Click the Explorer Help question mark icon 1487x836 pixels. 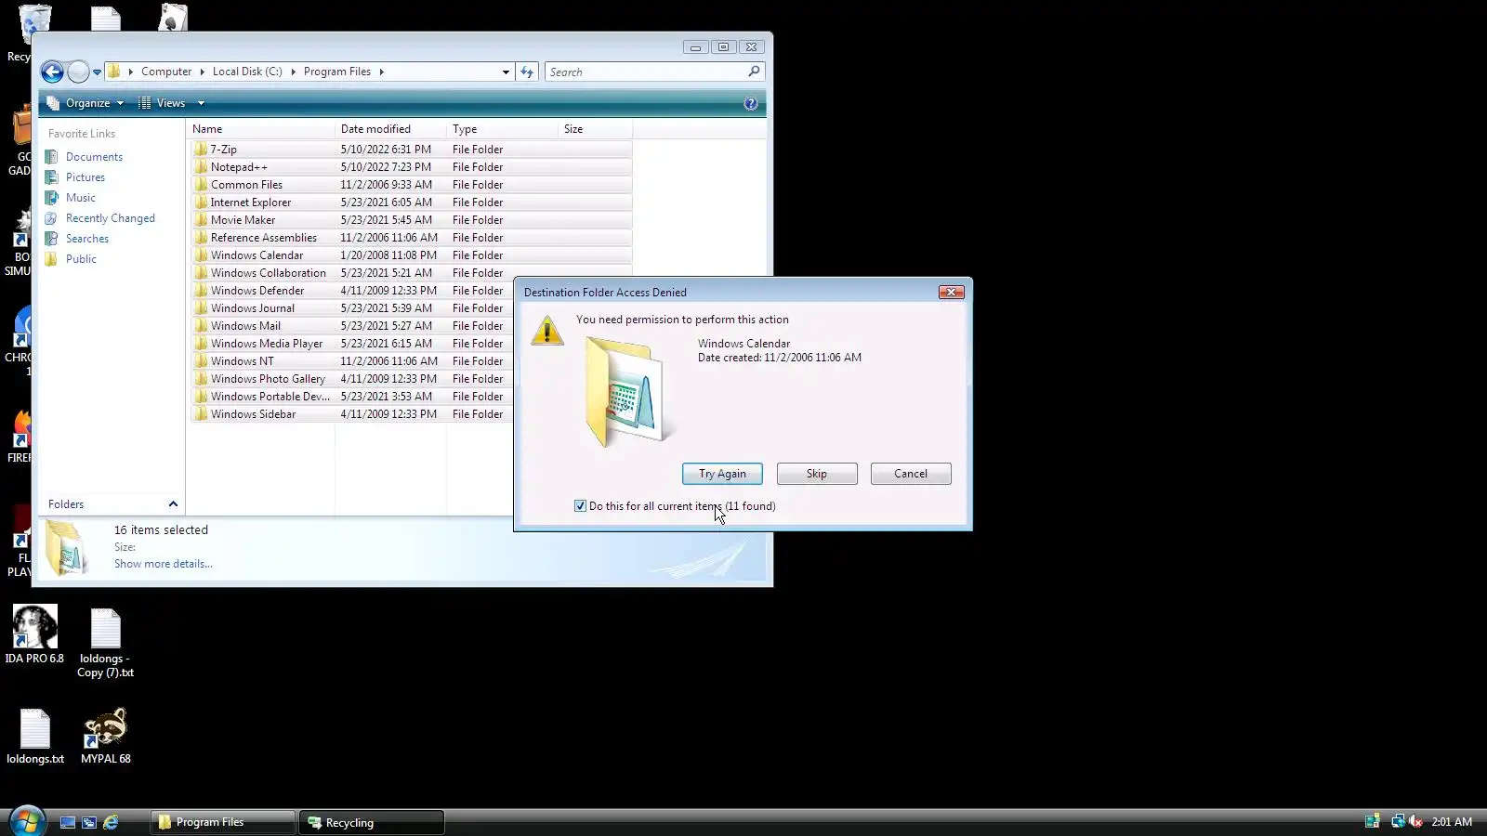coord(751,103)
